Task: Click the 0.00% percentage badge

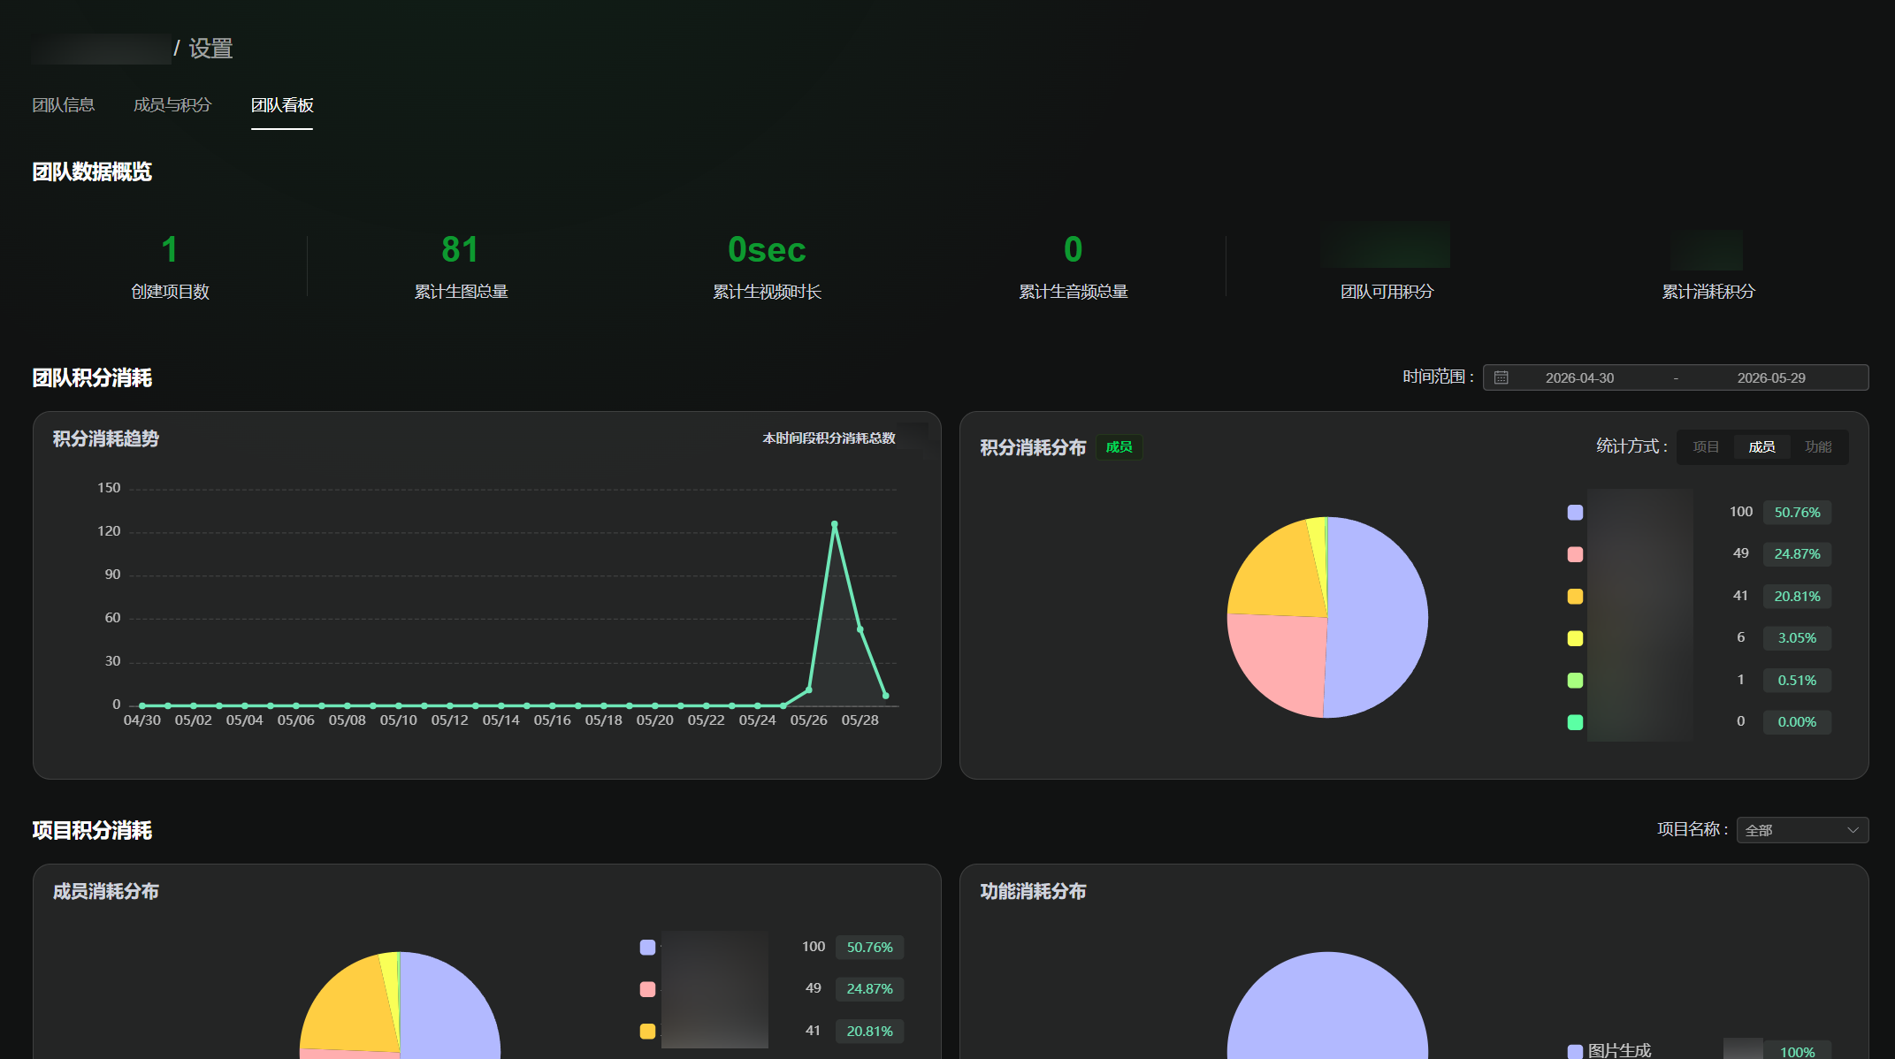Action: [x=1797, y=722]
